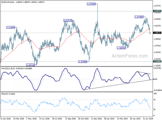Click the ActionForex.com watermark
The width and height of the screenshot is (162, 121).
130,56
